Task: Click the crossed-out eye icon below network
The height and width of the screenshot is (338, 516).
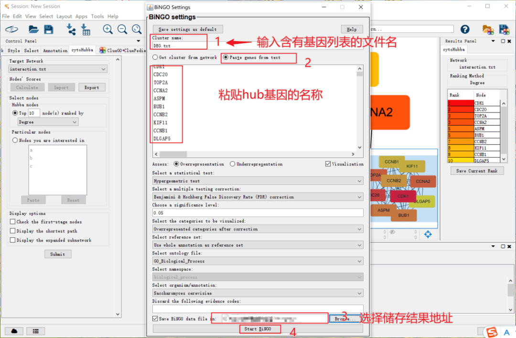Action: [392, 232]
